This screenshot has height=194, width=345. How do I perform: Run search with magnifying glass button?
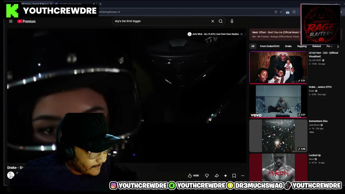click(220, 21)
